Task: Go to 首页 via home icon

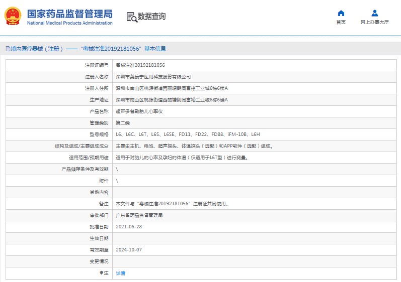Action: [x=341, y=13]
